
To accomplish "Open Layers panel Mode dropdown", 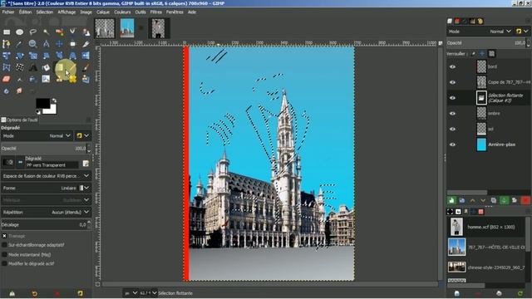I will 480,32.
